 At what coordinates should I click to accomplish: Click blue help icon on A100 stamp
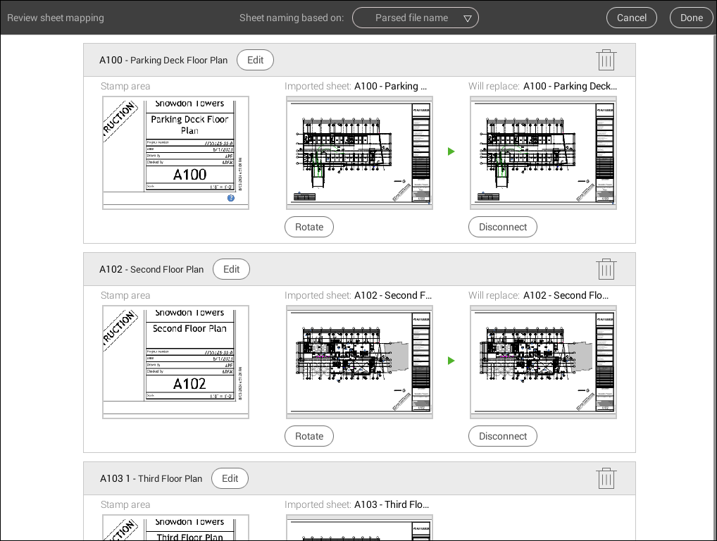231,198
